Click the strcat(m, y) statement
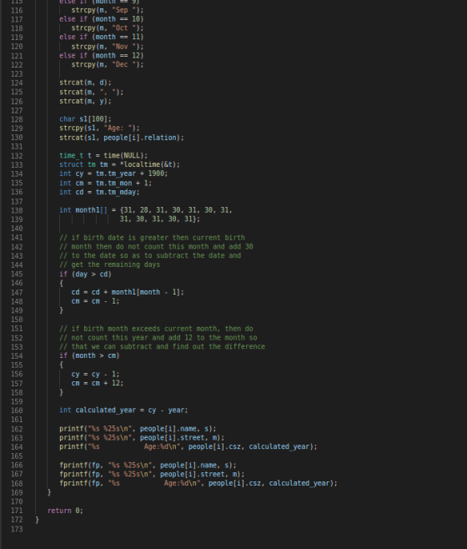 pos(85,101)
